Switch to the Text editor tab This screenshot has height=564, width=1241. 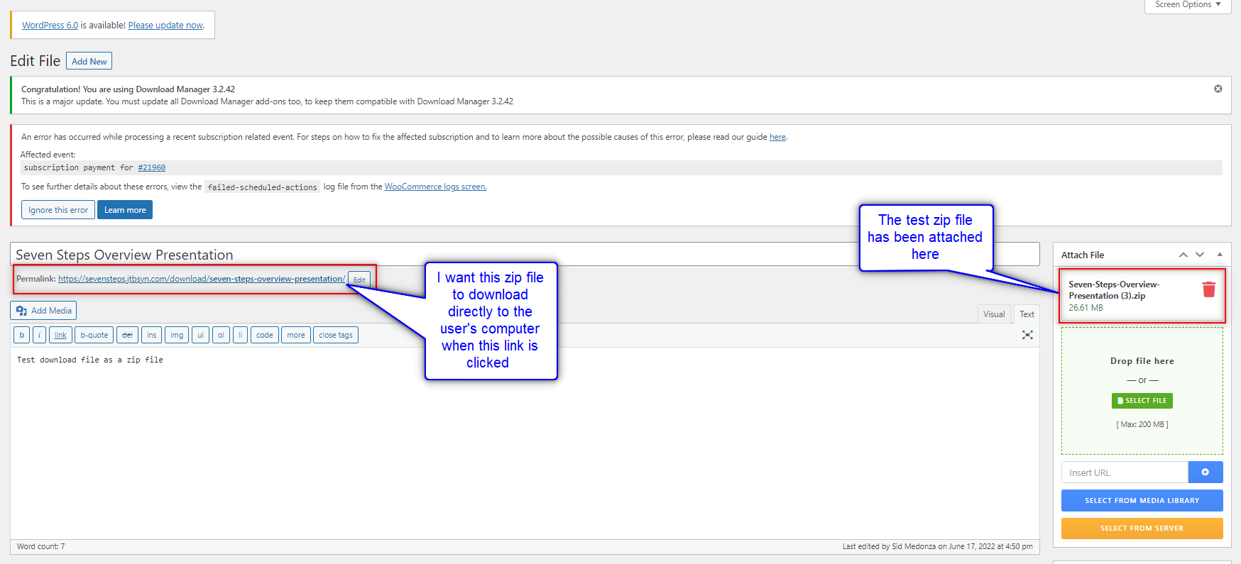coord(1027,314)
